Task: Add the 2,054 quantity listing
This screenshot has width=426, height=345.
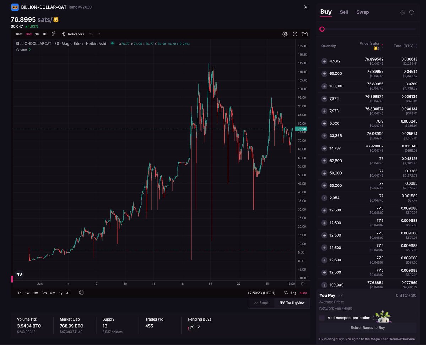Action: pos(324,198)
